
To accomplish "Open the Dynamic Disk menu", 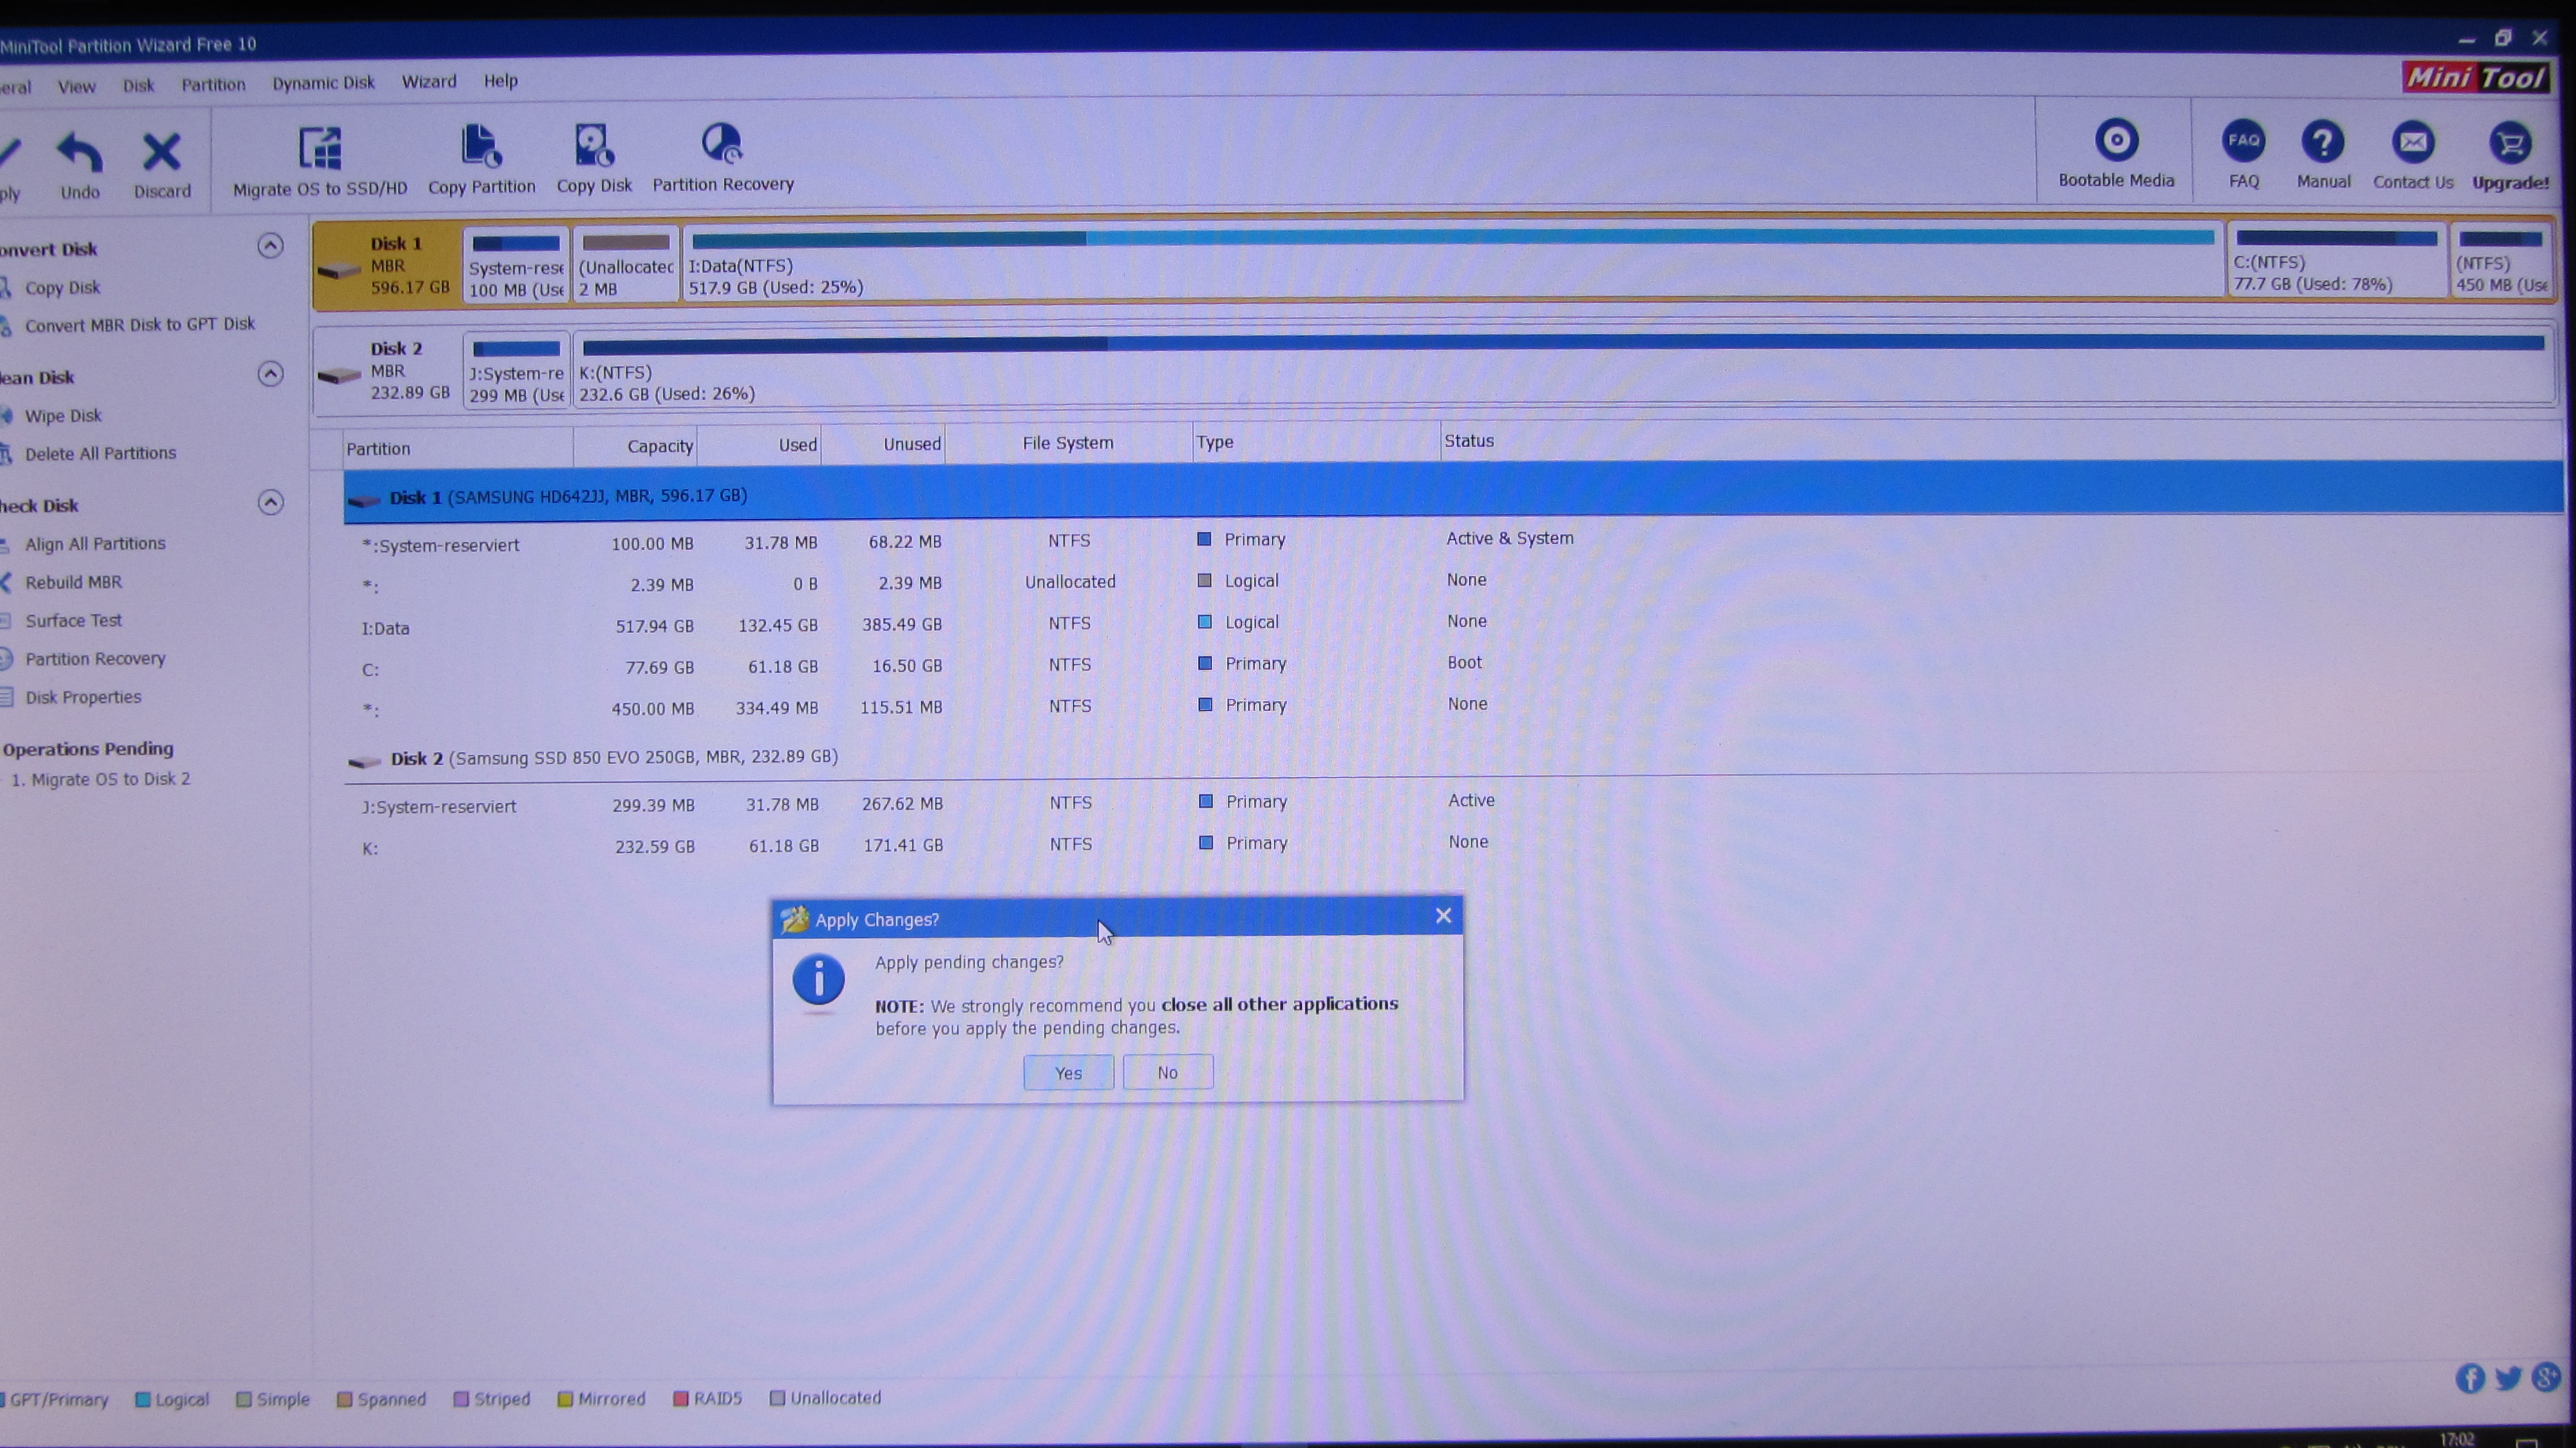I will coord(323,83).
